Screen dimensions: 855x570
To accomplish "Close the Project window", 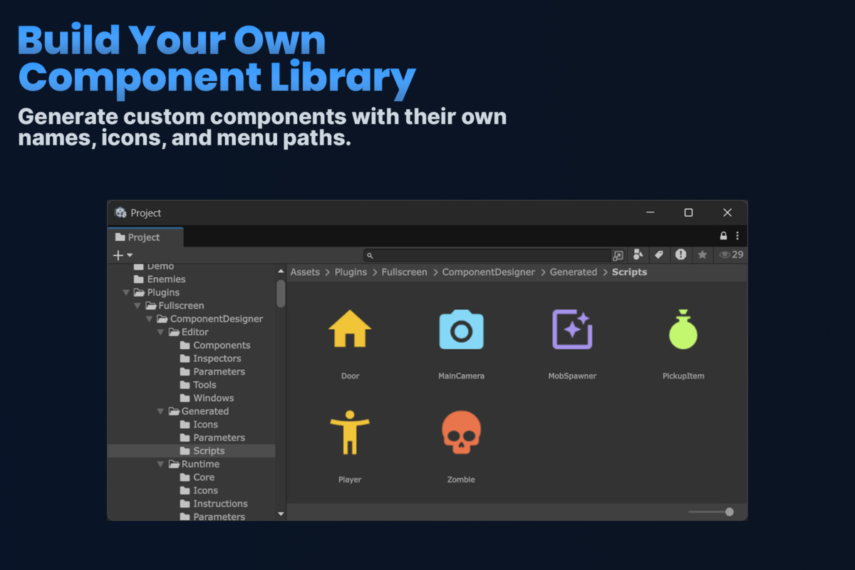I will pos(727,212).
